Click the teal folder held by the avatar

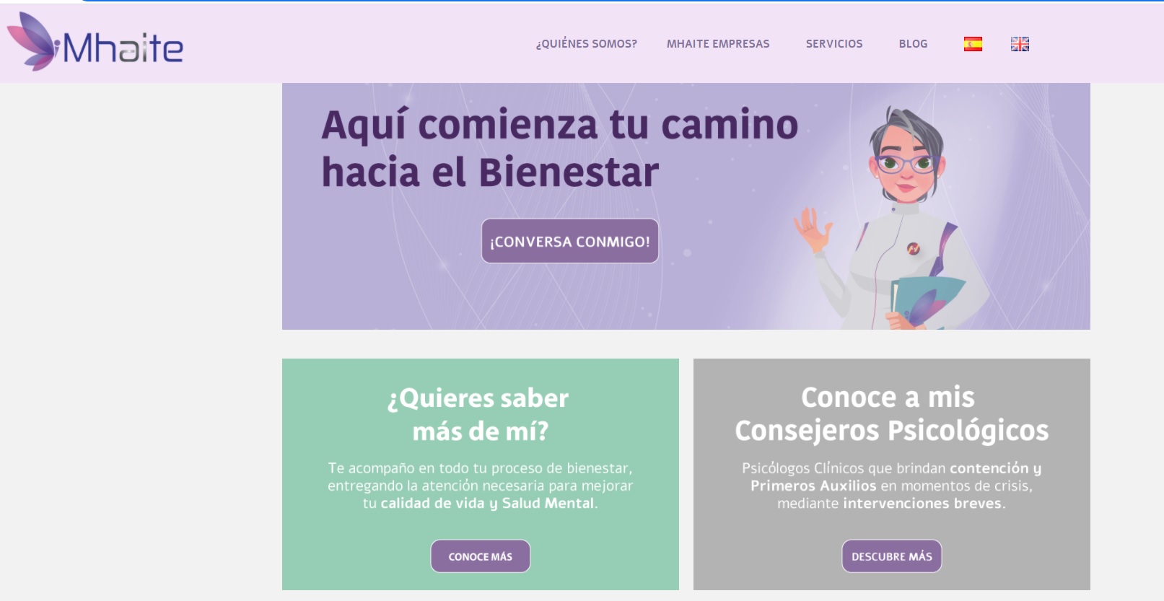click(926, 302)
